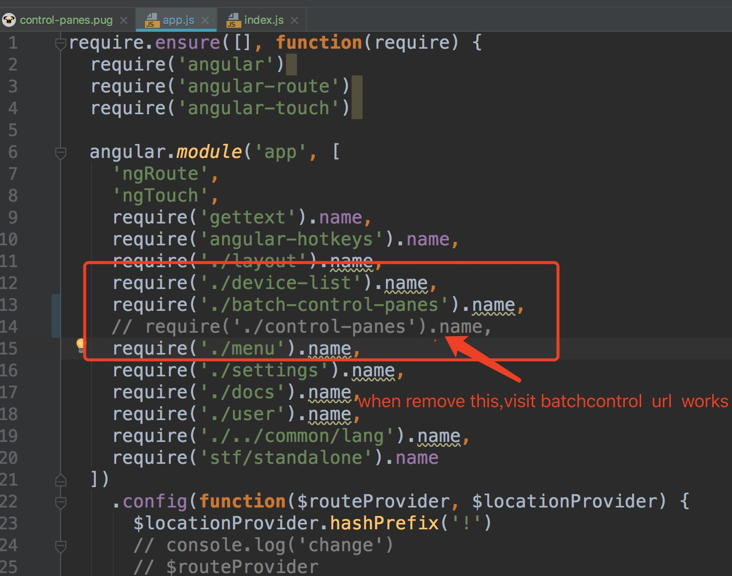
Task: Close the control-panes.pug tab with its X icon
Action: pyautogui.click(x=123, y=20)
